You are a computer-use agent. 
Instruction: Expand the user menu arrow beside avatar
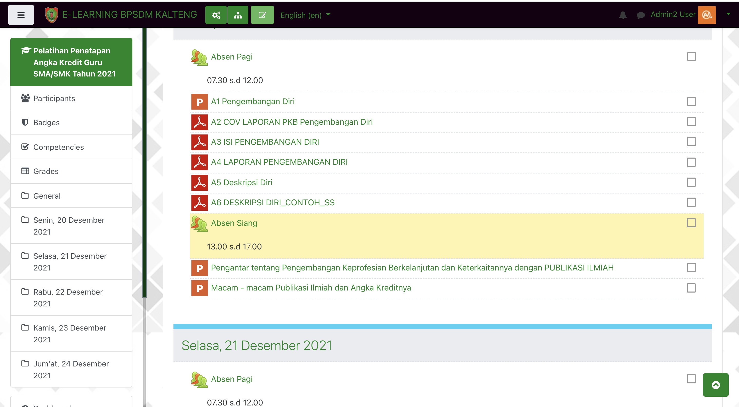[x=728, y=14]
